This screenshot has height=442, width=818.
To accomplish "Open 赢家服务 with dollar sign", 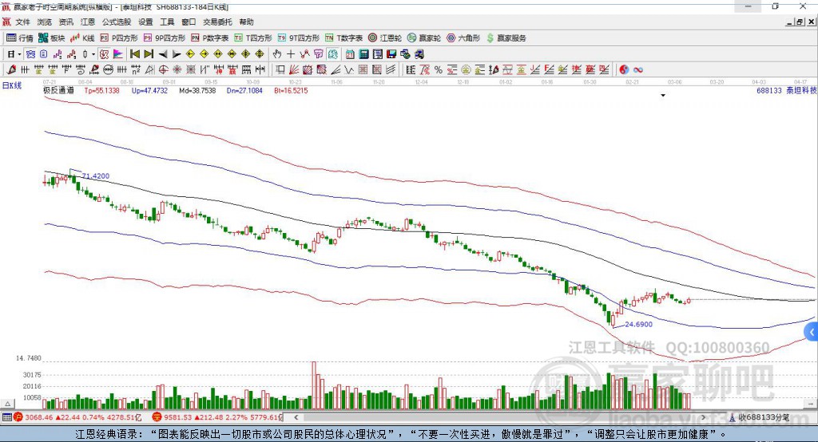I will [x=506, y=38].
